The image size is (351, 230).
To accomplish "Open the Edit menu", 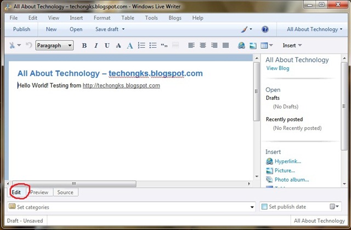I will pos(33,18).
